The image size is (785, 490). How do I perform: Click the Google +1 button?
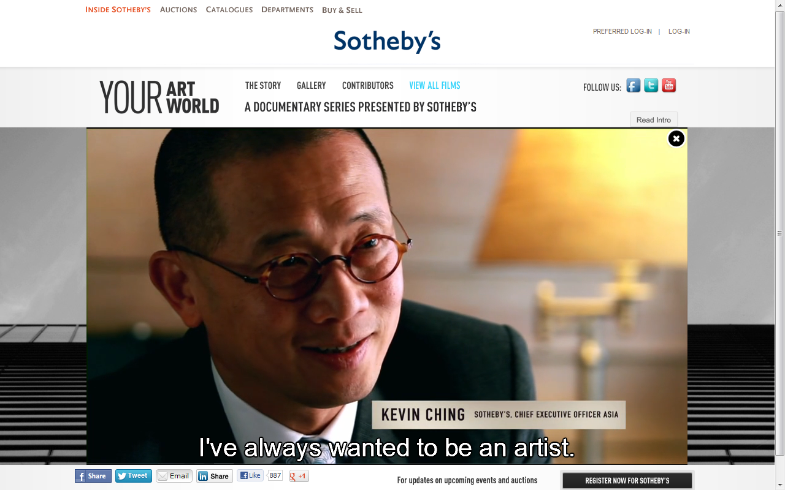[x=299, y=476]
